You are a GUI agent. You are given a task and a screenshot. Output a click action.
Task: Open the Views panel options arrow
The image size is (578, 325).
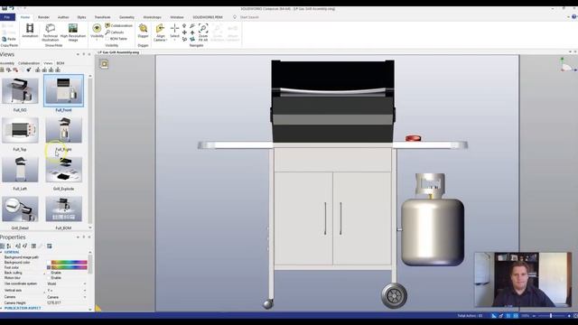pyautogui.click(x=78, y=54)
